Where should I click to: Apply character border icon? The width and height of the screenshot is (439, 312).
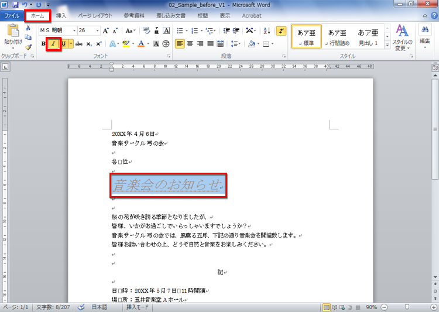tap(166, 30)
